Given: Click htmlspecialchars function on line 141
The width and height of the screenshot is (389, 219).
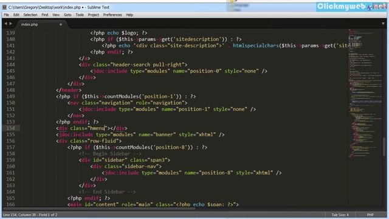Looking at the screenshot, I should (x=256, y=46).
